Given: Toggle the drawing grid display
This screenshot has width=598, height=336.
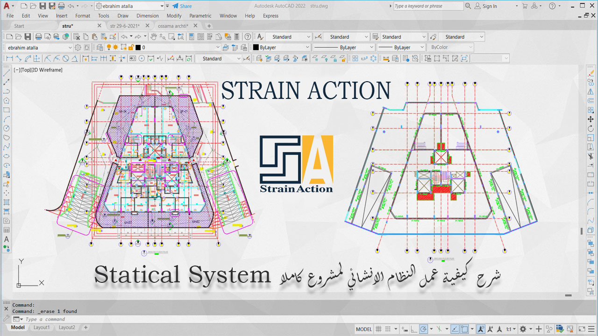Looking at the screenshot, I should coord(379,329).
